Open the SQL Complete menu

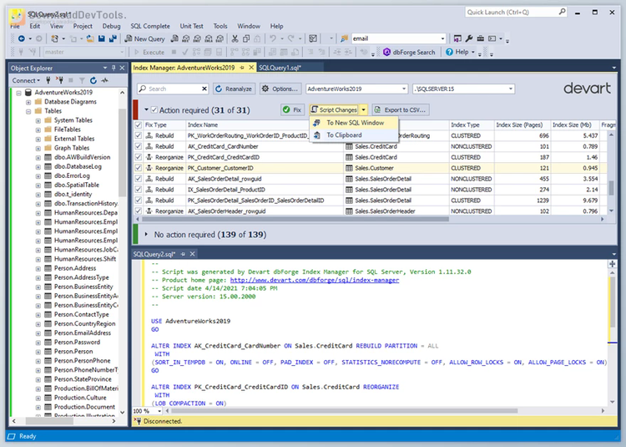tap(150, 26)
